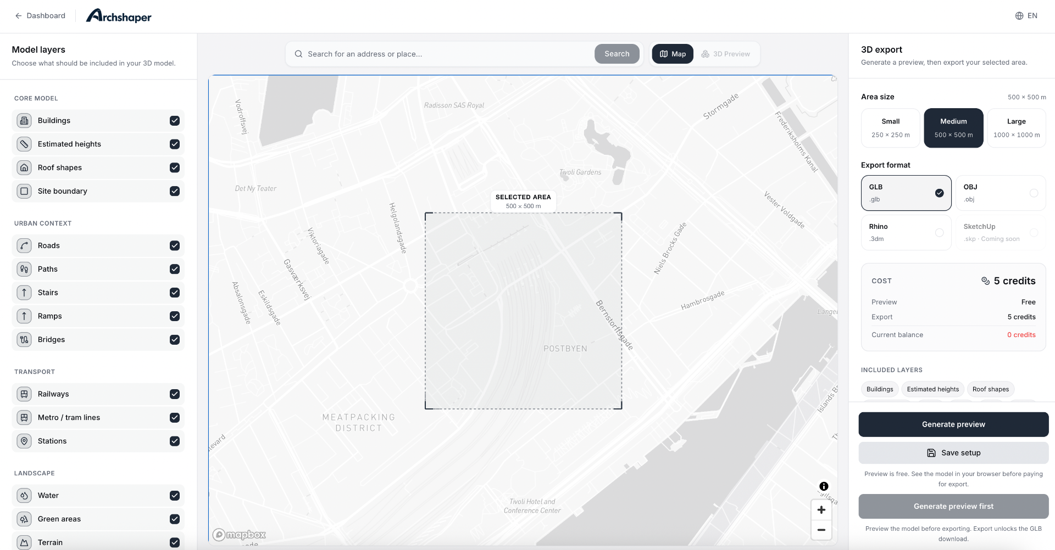The image size is (1055, 550).
Task: Click the Buildings layer icon
Action: tap(24, 121)
